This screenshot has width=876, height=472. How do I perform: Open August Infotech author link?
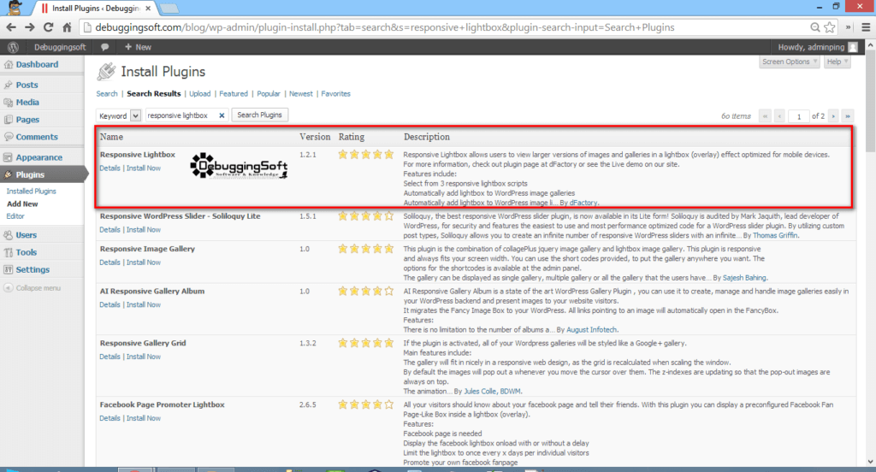pyautogui.click(x=592, y=330)
